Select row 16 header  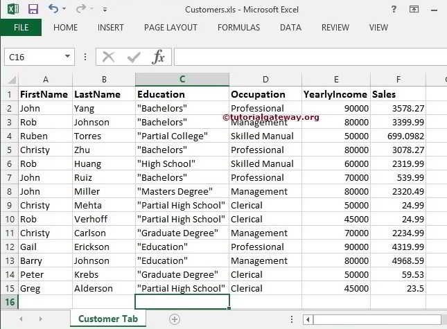[x=9, y=302]
